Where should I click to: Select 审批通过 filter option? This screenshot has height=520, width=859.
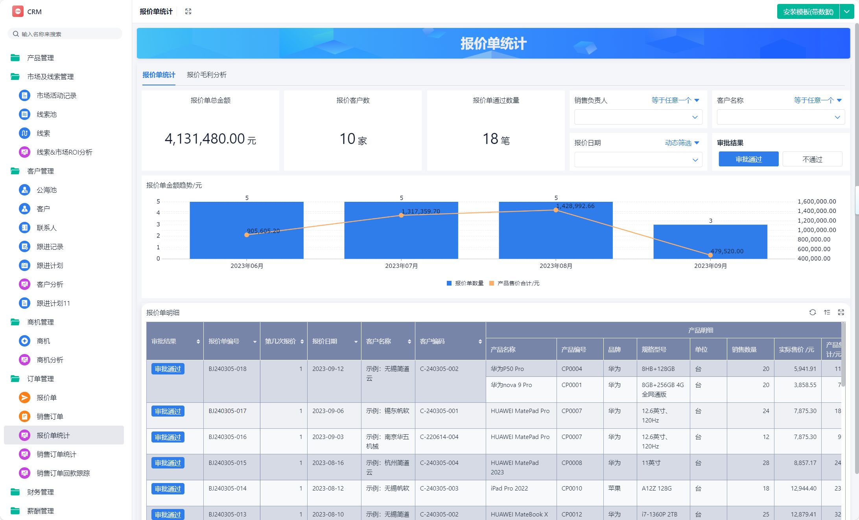748,159
